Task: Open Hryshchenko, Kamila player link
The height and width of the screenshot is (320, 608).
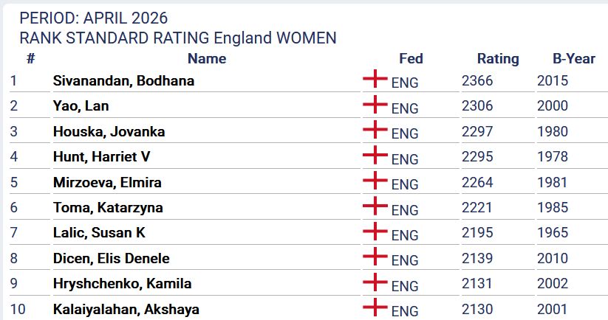Action: 122,284
